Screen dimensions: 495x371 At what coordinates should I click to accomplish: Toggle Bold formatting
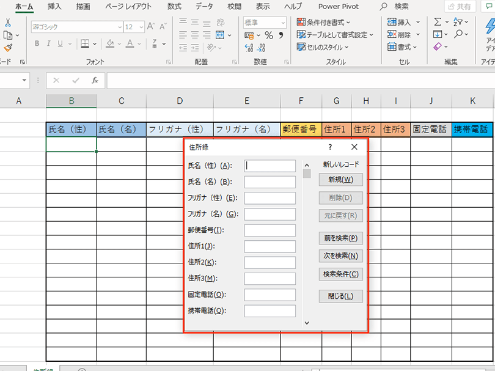pos(37,43)
